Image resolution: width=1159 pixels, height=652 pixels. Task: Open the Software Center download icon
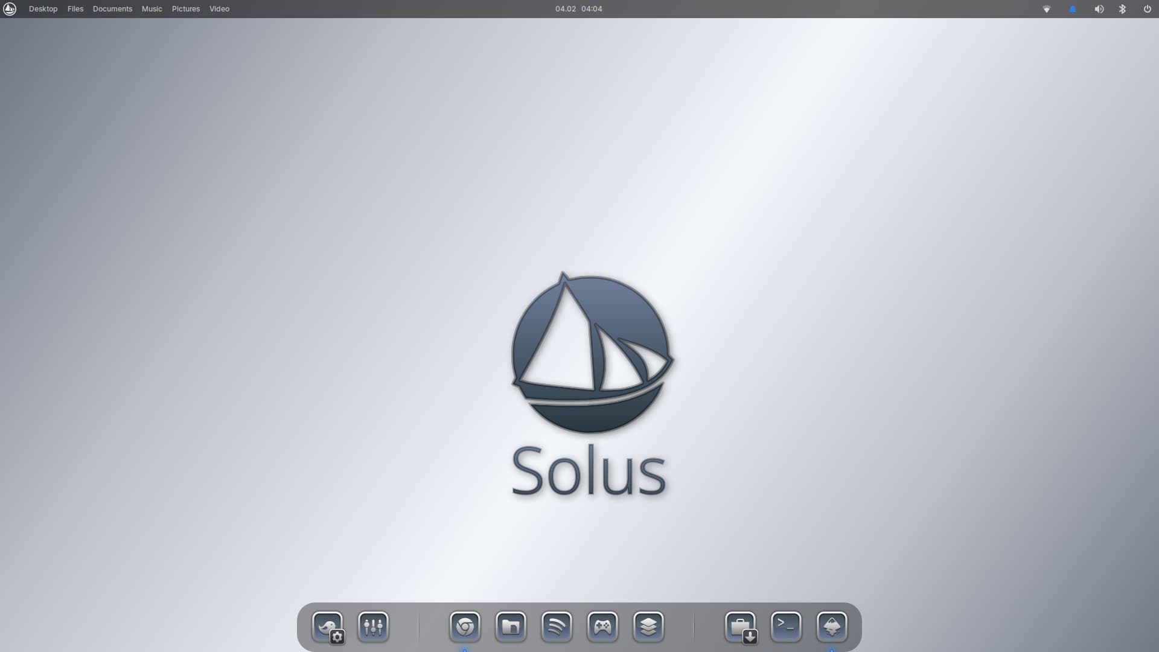(741, 627)
